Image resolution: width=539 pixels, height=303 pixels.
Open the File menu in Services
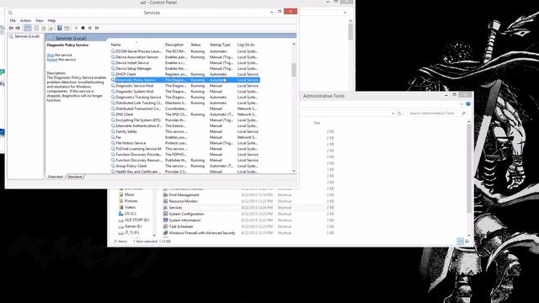pos(13,20)
